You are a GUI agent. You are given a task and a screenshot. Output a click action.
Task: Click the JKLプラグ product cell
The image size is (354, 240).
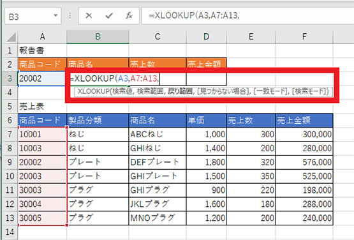pyautogui.click(x=158, y=204)
